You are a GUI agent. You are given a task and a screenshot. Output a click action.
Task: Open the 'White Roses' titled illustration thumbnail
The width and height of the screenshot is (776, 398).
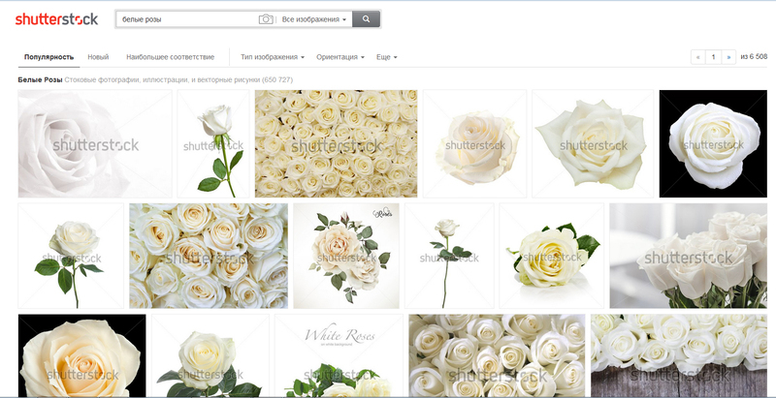point(339,355)
